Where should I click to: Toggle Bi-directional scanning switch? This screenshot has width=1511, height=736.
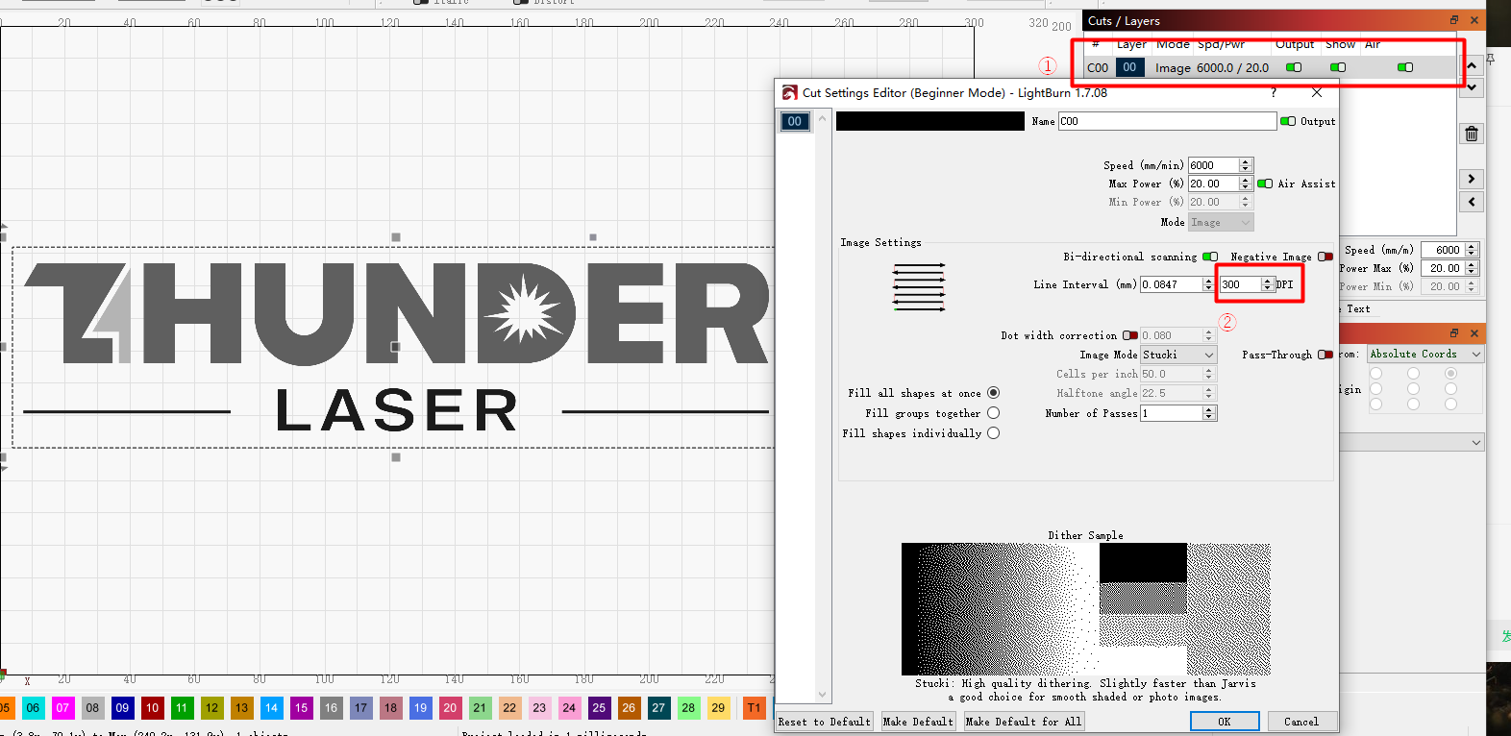click(1210, 257)
